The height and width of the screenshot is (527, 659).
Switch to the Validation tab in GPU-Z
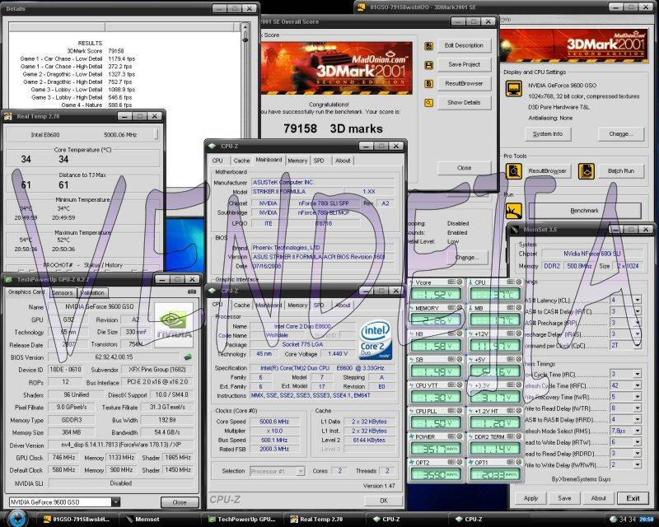tap(92, 292)
